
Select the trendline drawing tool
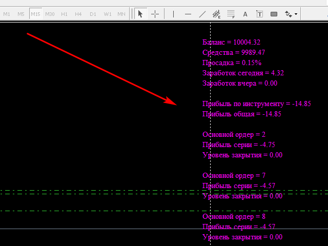(x=202, y=14)
